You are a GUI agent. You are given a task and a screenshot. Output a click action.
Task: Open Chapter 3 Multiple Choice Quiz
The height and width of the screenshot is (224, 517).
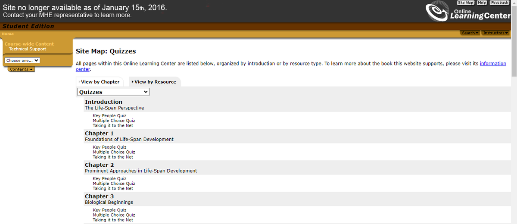(x=114, y=215)
